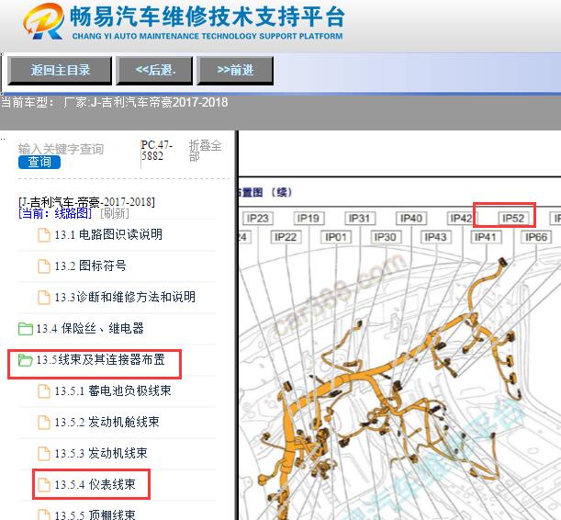The height and width of the screenshot is (520, 561).
Task: Click the page icon beside 13.1
Action: pos(44,235)
